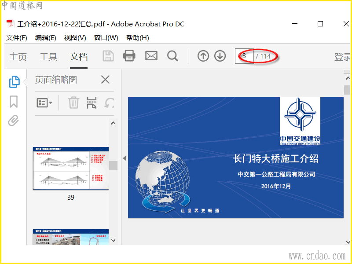This screenshot has height=264, width=352.
Task: Click the 登录 sign-in button
Action: [342, 57]
